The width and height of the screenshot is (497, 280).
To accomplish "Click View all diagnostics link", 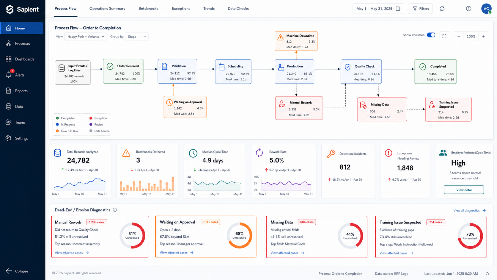I will coord(469,210).
